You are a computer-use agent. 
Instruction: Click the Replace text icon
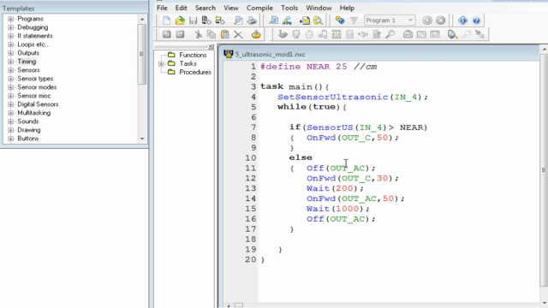click(x=287, y=21)
